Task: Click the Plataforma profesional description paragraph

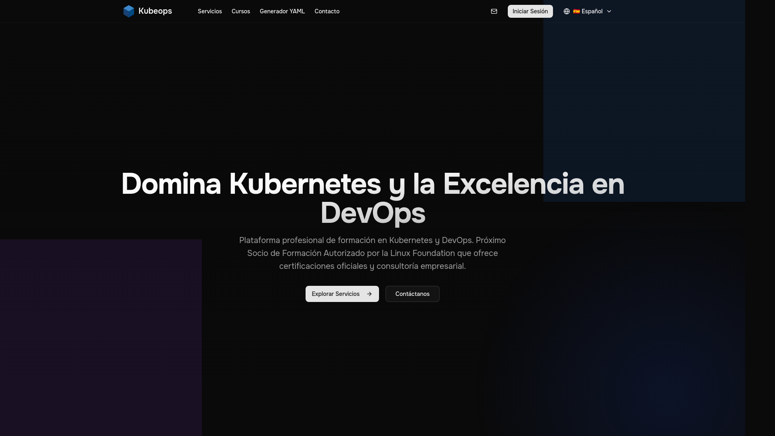Action: pos(372,253)
